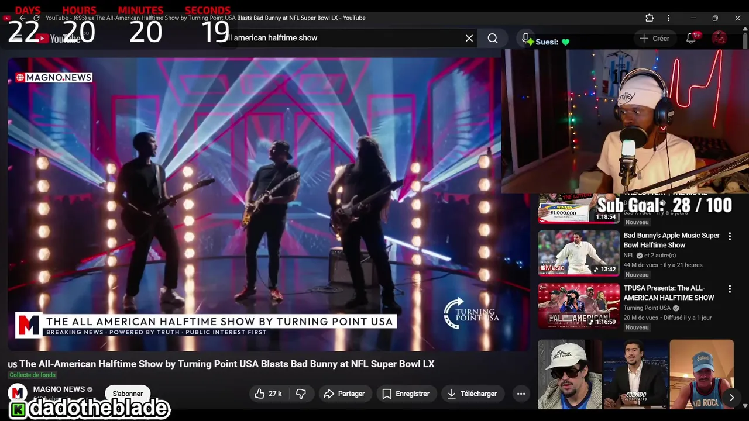This screenshot has width=749, height=421.
Task: Open the MAGNO NEWS channel name link
Action: point(59,389)
